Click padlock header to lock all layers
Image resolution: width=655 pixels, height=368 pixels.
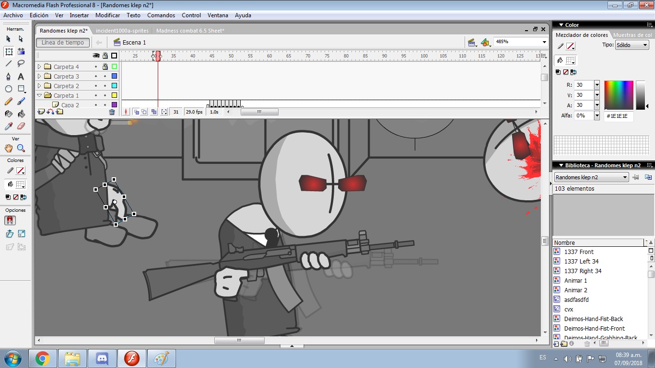coord(105,56)
